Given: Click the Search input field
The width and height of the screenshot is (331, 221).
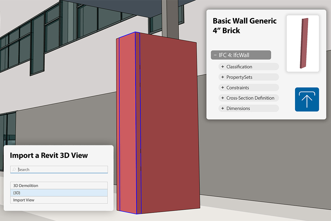Looking at the screenshot, I should click(x=59, y=169).
